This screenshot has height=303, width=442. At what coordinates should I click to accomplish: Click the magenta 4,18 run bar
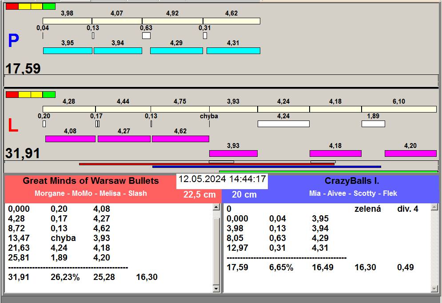coord(335,153)
